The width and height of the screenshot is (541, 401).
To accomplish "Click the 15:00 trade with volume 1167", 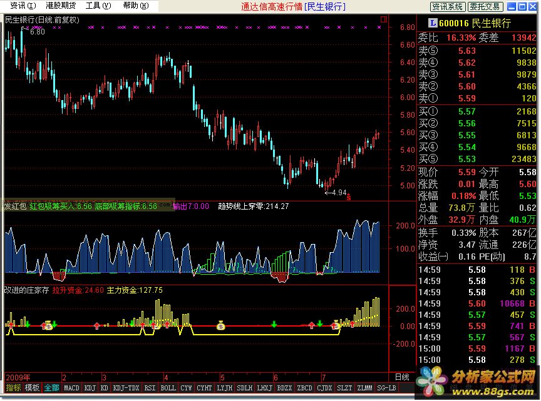I will coord(477,348).
